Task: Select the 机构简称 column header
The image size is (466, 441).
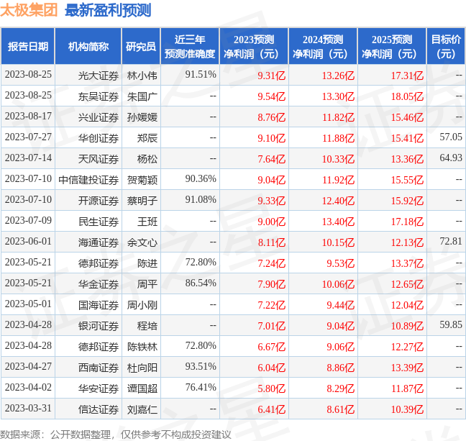Action: pyautogui.click(x=88, y=46)
